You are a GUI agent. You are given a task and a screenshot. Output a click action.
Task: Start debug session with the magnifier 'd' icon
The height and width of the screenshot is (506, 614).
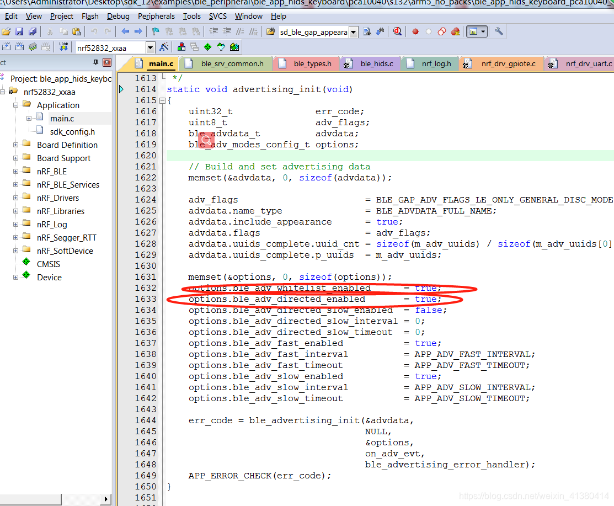tap(397, 31)
